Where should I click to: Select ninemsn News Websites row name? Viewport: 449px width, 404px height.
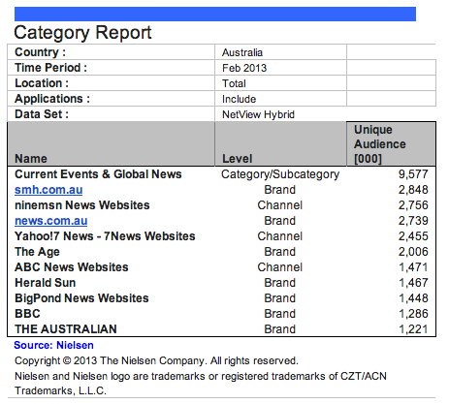82,205
